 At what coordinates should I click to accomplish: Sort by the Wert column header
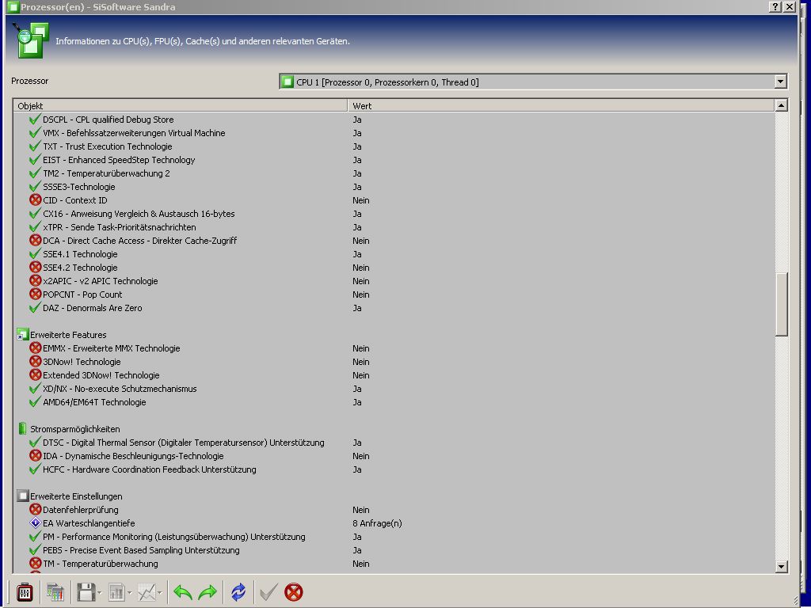pyautogui.click(x=562, y=105)
